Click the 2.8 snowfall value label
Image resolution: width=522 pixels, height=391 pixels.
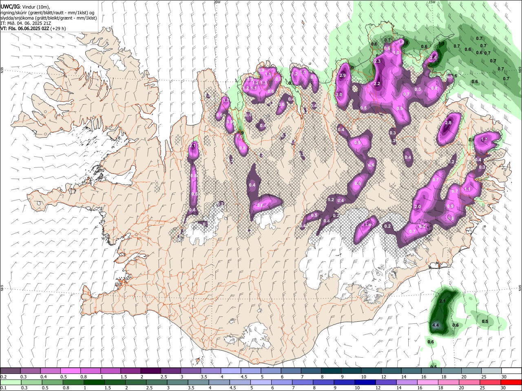449,123
